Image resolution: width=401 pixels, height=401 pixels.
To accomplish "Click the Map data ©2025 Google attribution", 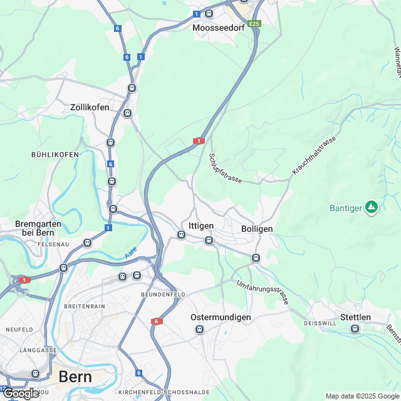I will pos(362,396).
